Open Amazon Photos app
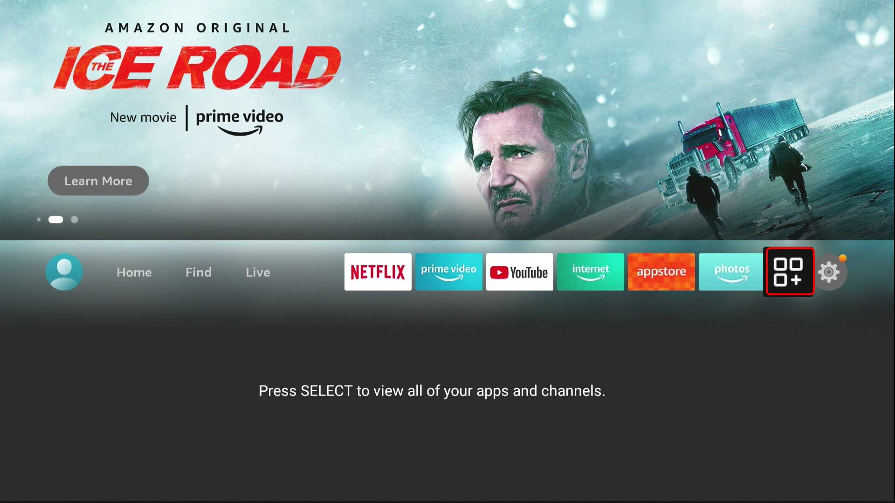 coord(731,272)
